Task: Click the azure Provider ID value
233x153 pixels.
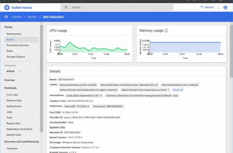Action: click(x=92, y=117)
